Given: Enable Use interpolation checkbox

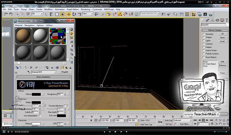Looking at the screenshot, I should click(x=40, y=116).
